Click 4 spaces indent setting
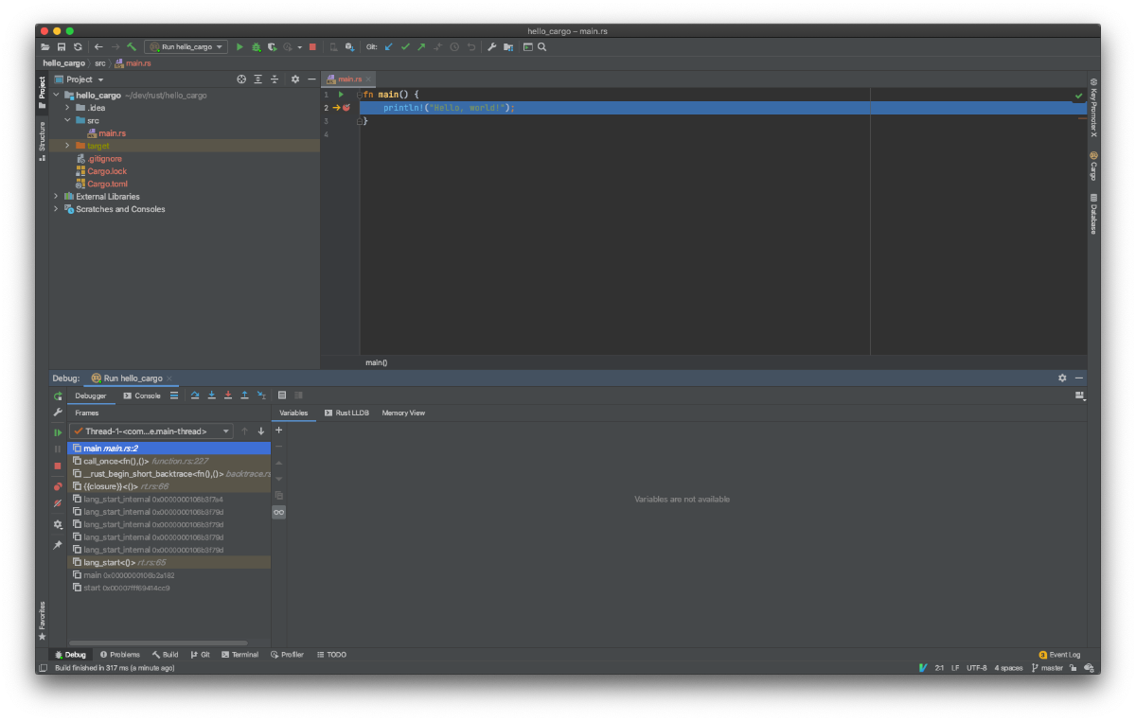 [x=1008, y=668]
